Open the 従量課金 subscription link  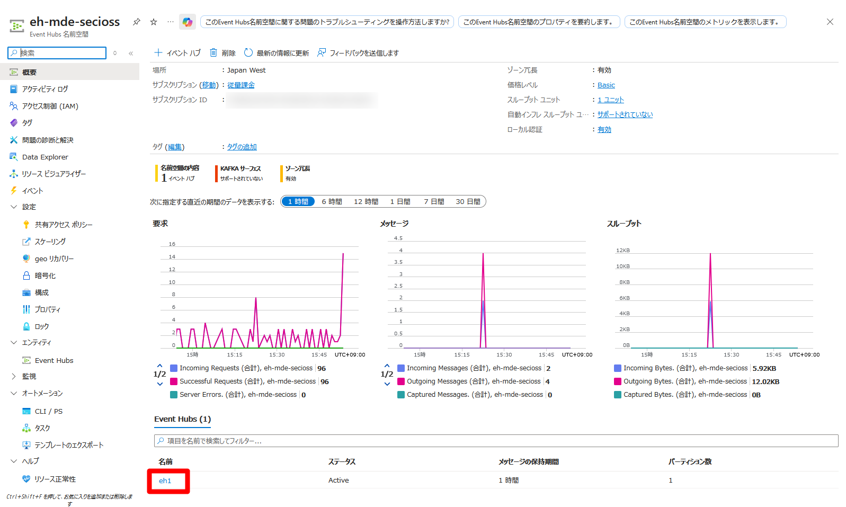click(x=241, y=85)
